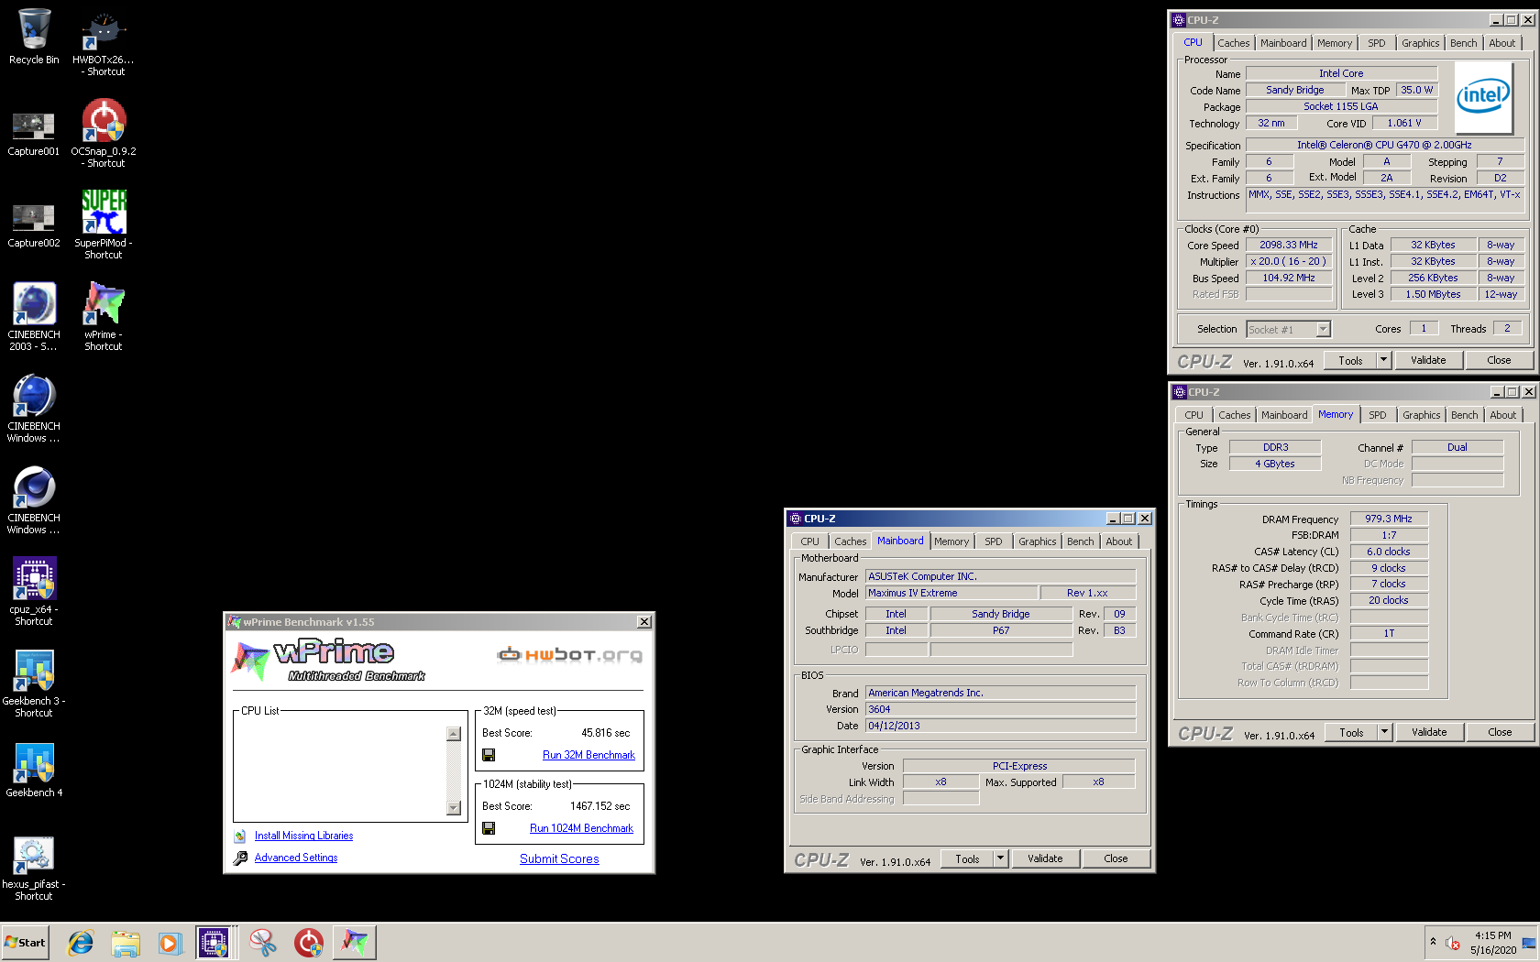This screenshot has width=1540, height=962.
Task: Click the CPU List scrollbar down arrow
Action: point(453,807)
